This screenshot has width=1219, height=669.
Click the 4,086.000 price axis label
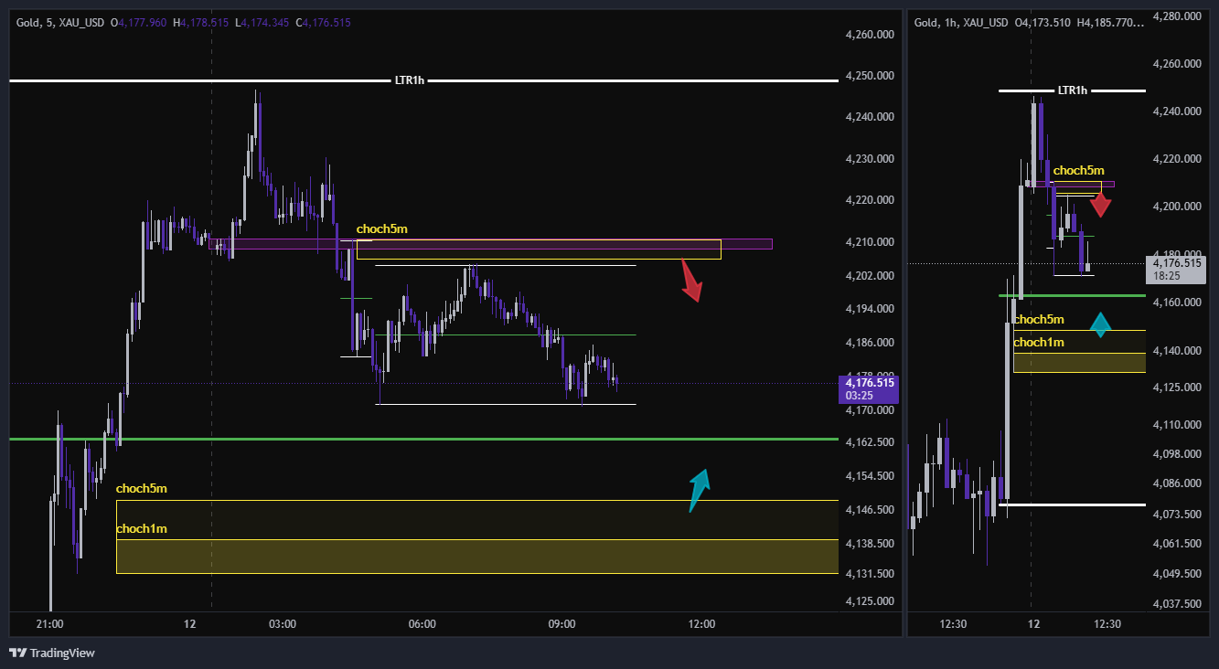coord(1175,483)
